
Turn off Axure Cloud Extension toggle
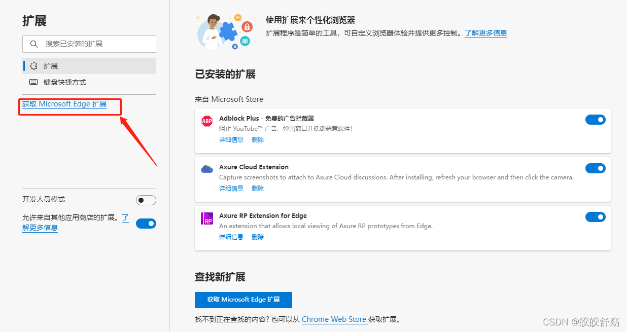click(x=596, y=168)
